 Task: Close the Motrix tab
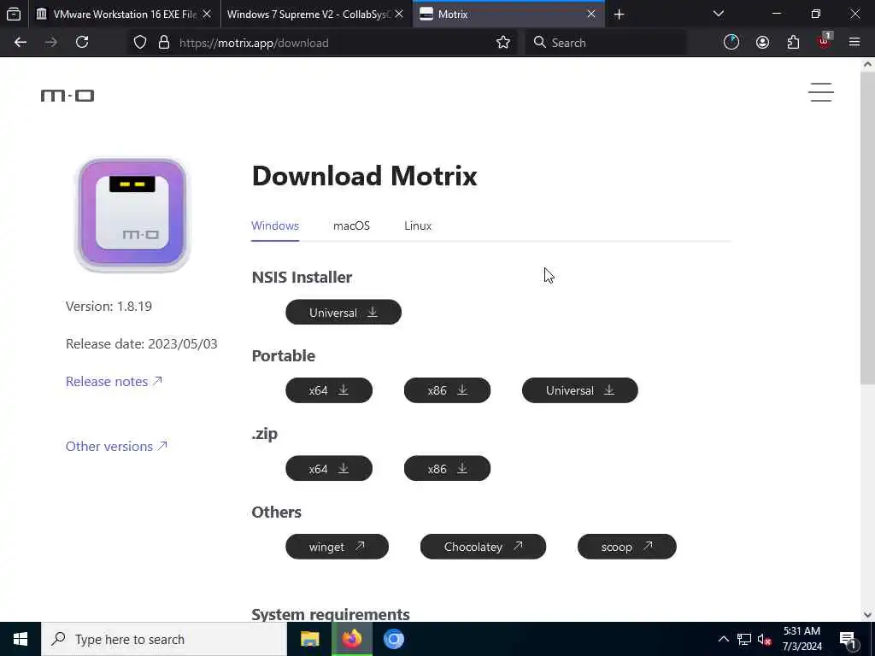coord(591,14)
